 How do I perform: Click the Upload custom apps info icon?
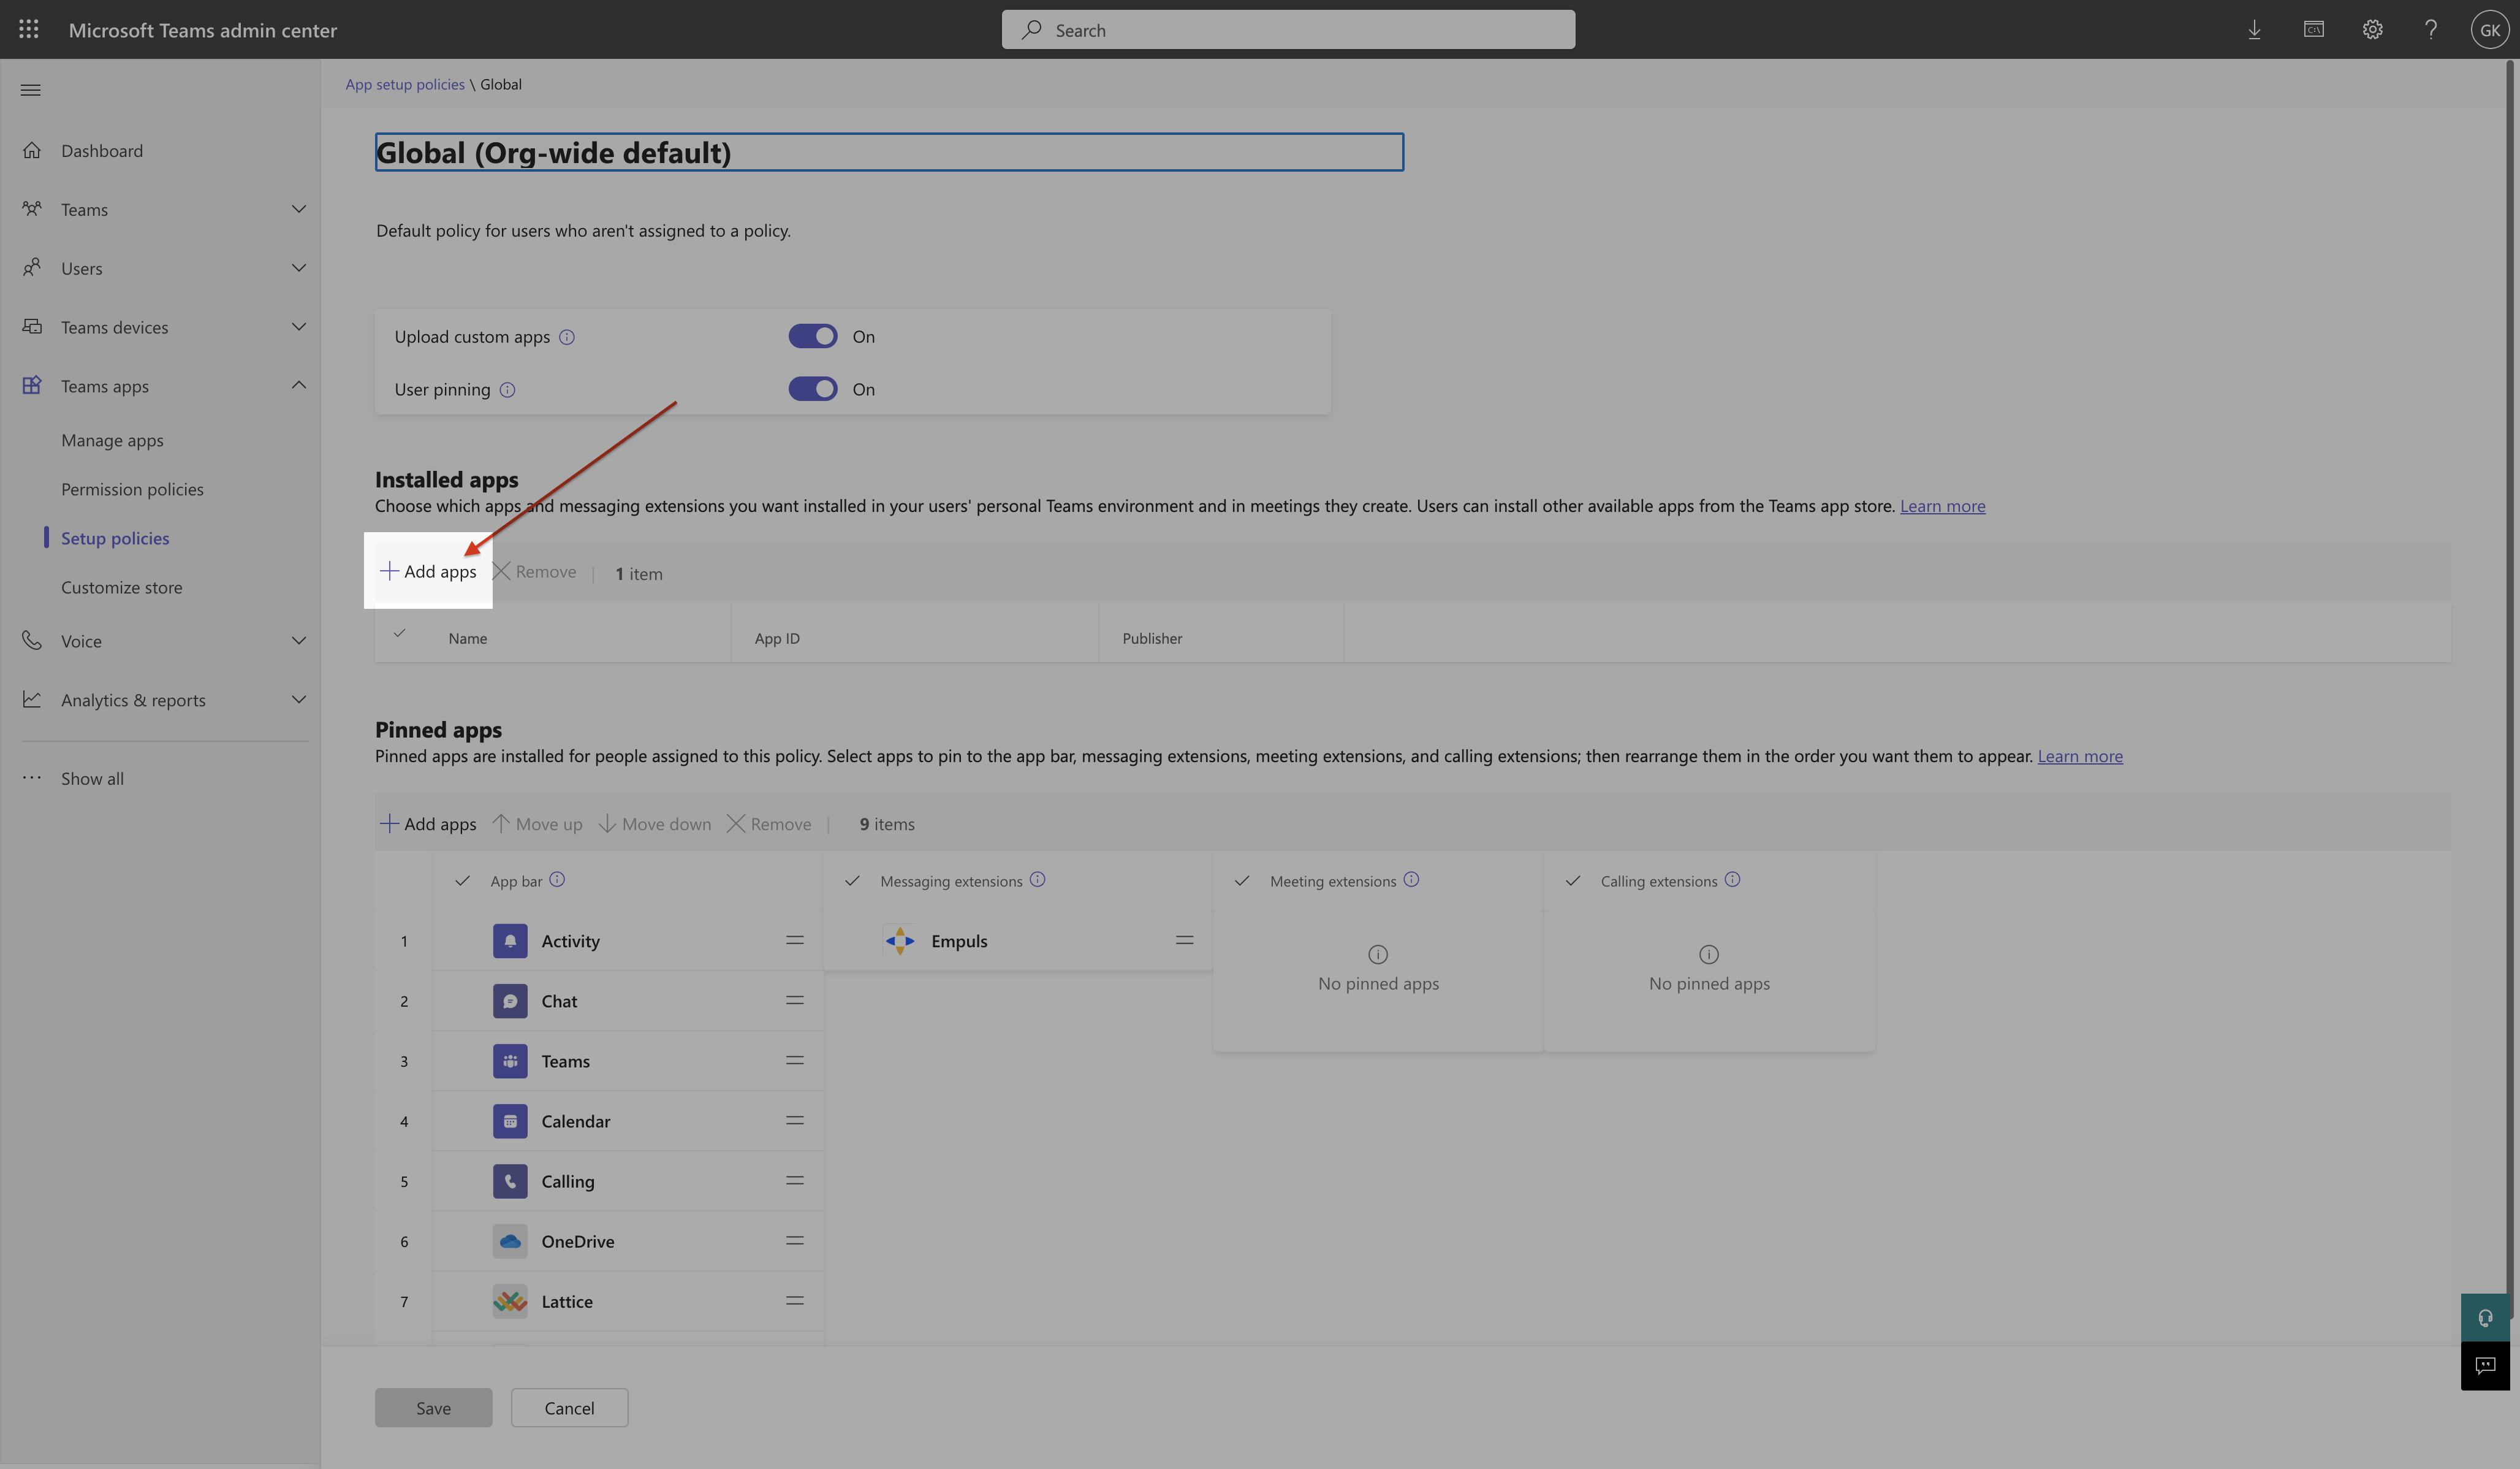coord(567,337)
